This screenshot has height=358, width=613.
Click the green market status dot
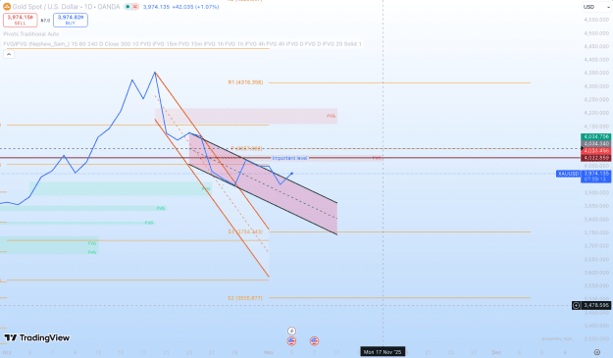coord(128,7)
